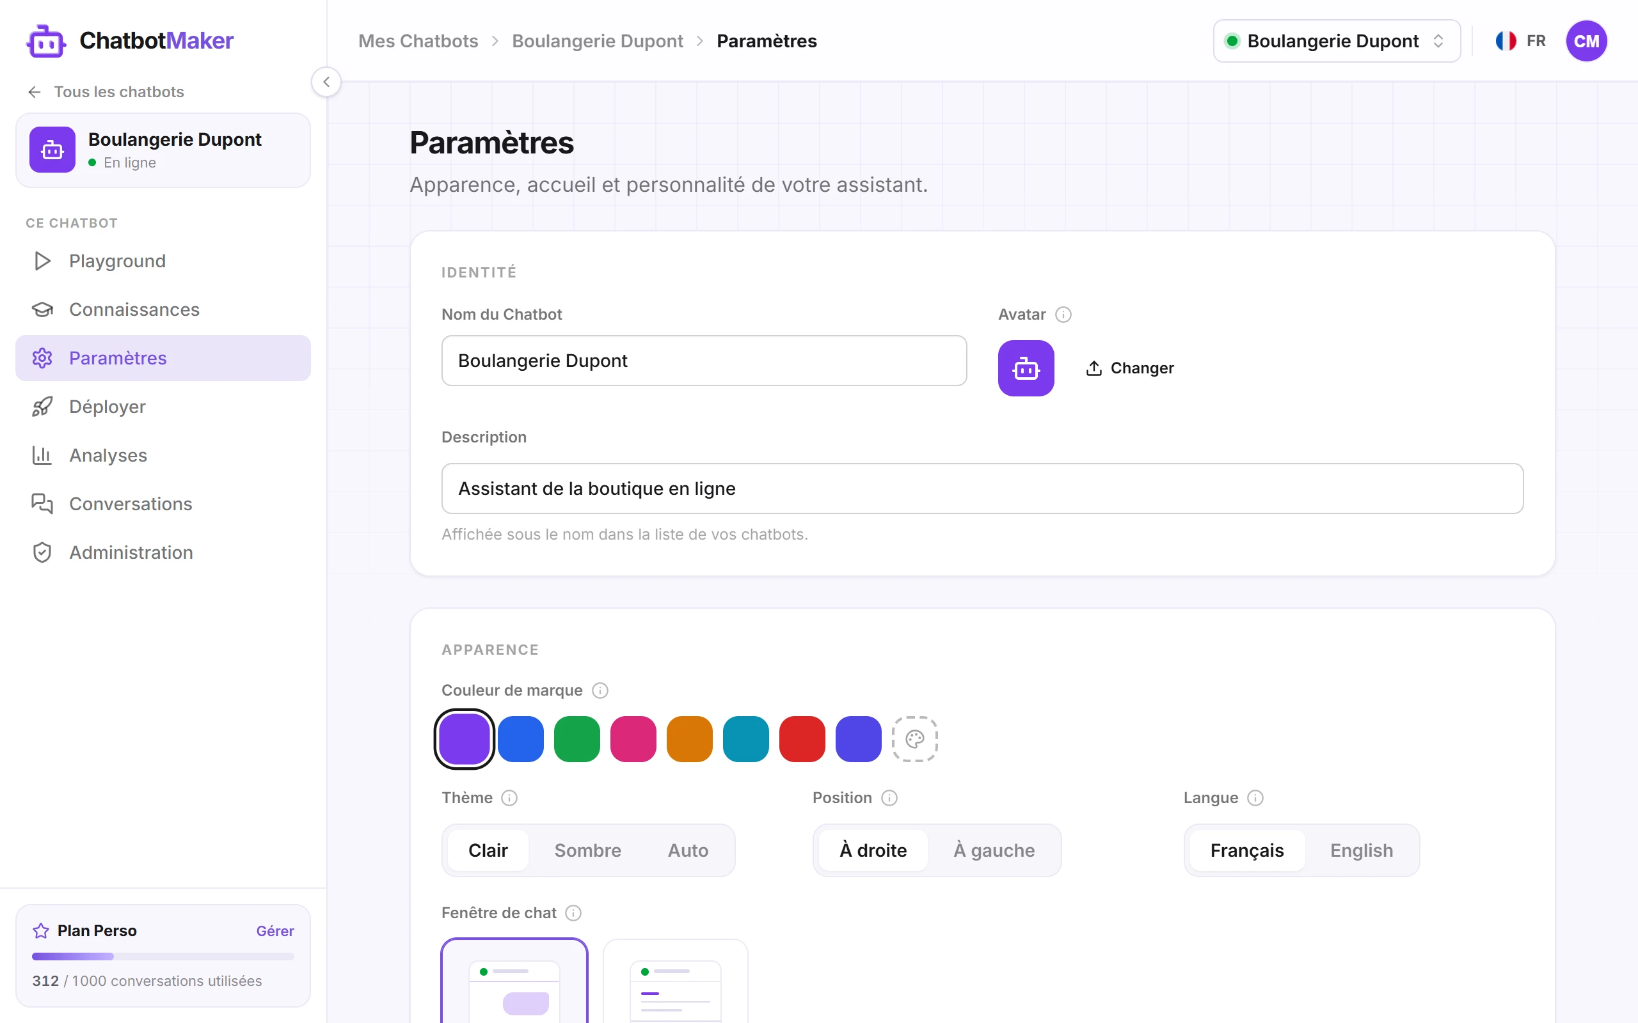Collapse the sidebar with the chevron button
This screenshot has height=1023, width=1638.
326,82
